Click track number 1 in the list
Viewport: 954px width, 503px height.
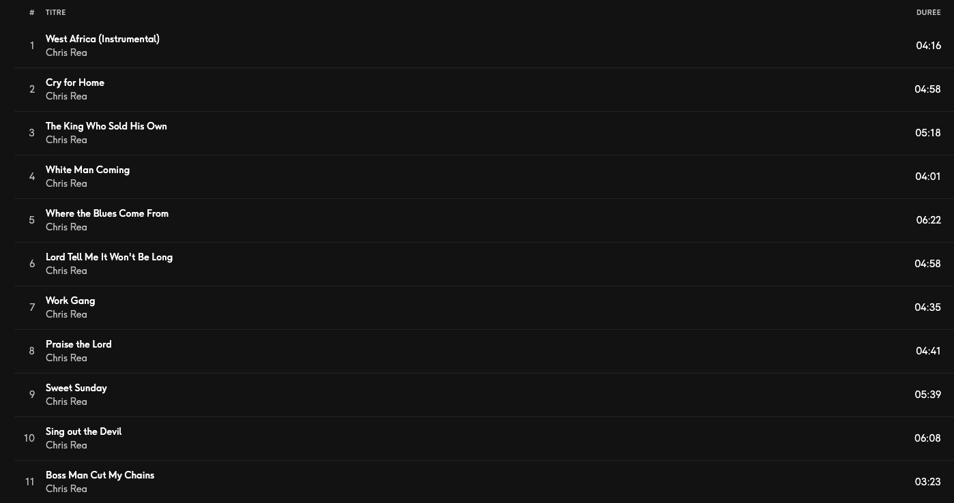click(x=32, y=46)
